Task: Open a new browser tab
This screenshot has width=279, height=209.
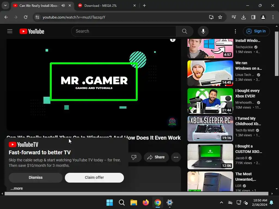Action: [144, 5]
